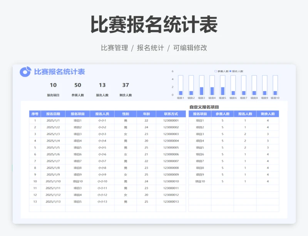This screenshot has height=236, width=308.
Task: Select the name cell 小小12
Action: tap(102, 195)
